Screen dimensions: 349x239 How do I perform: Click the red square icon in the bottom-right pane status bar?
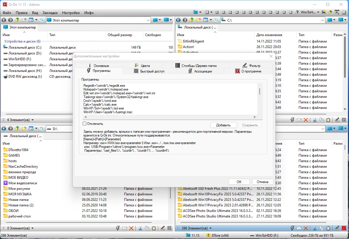click(344, 228)
